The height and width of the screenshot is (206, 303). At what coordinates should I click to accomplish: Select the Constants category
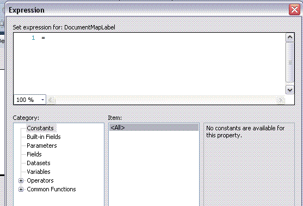(40, 128)
